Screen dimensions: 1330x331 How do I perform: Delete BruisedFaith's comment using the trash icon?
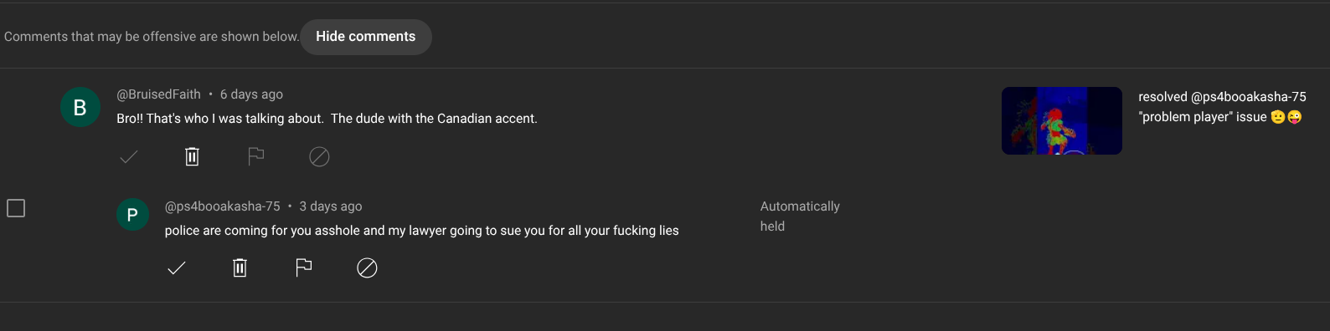(x=192, y=156)
